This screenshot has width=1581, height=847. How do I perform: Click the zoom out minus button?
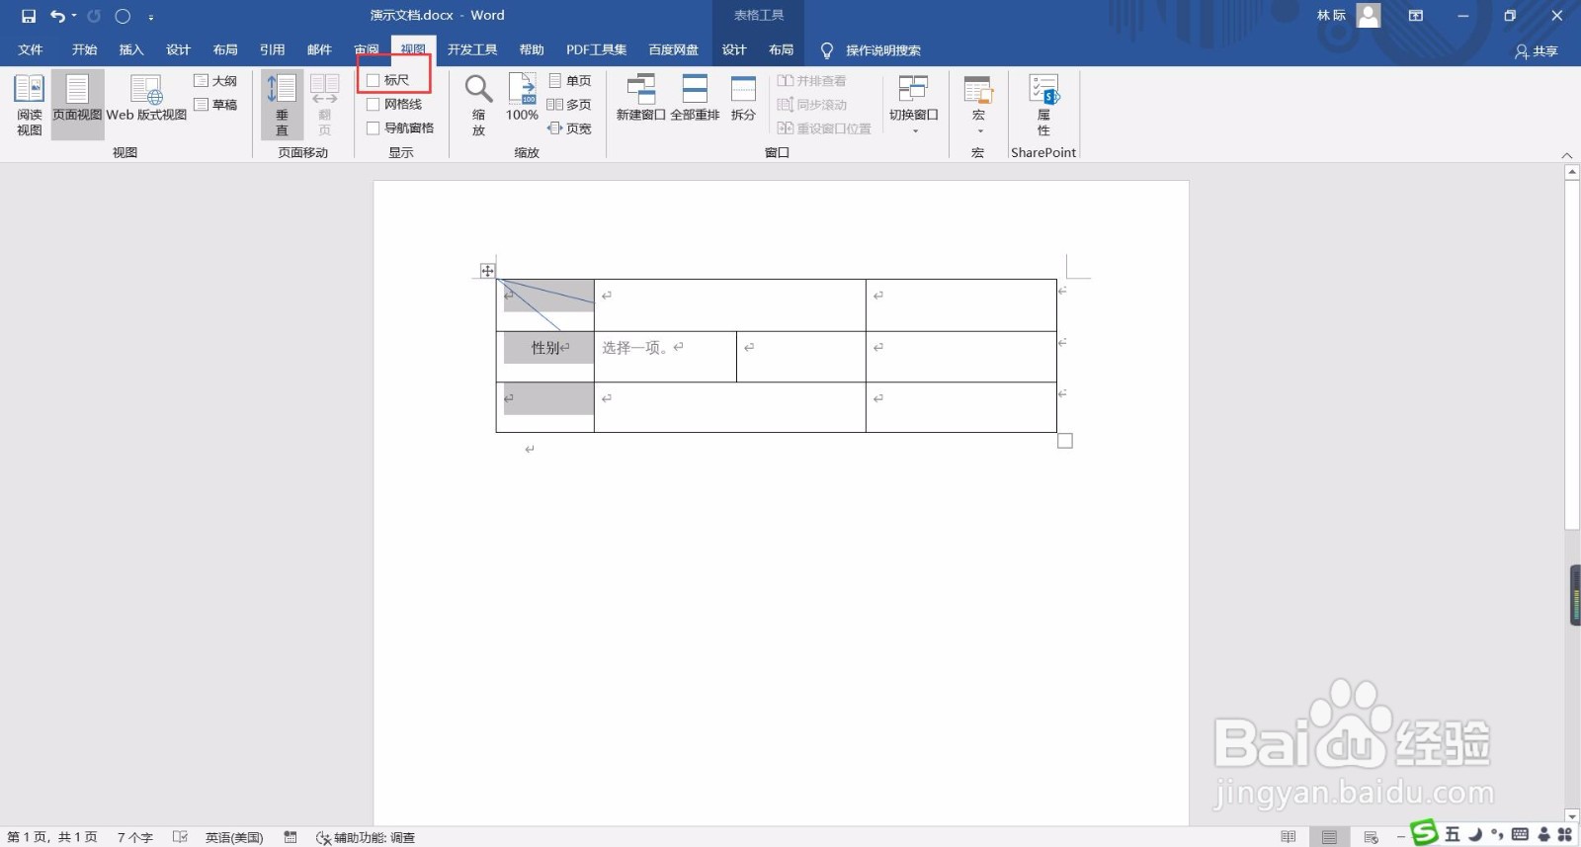tap(1400, 837)
